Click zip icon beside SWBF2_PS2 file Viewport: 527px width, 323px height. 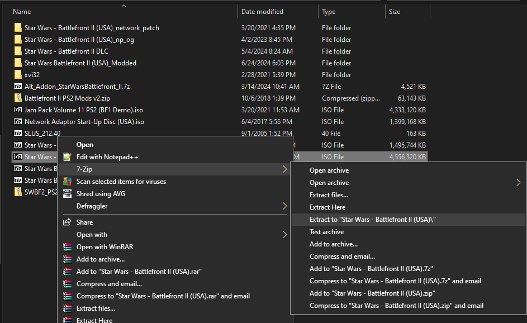tap(18, 192)
